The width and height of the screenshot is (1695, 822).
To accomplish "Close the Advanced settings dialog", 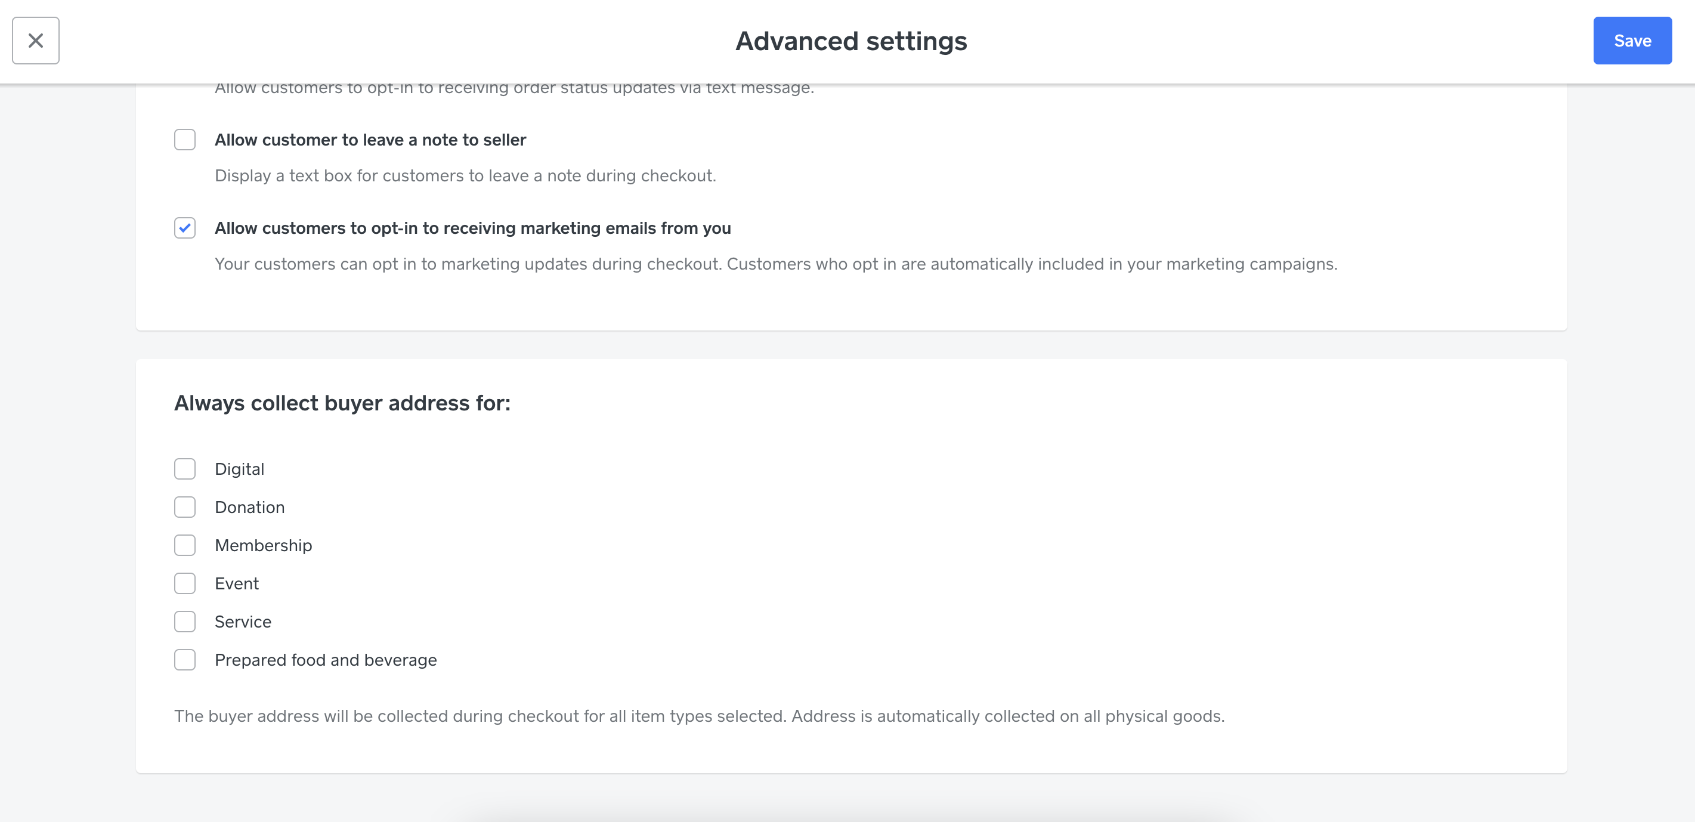I will [x=36, y=41].
